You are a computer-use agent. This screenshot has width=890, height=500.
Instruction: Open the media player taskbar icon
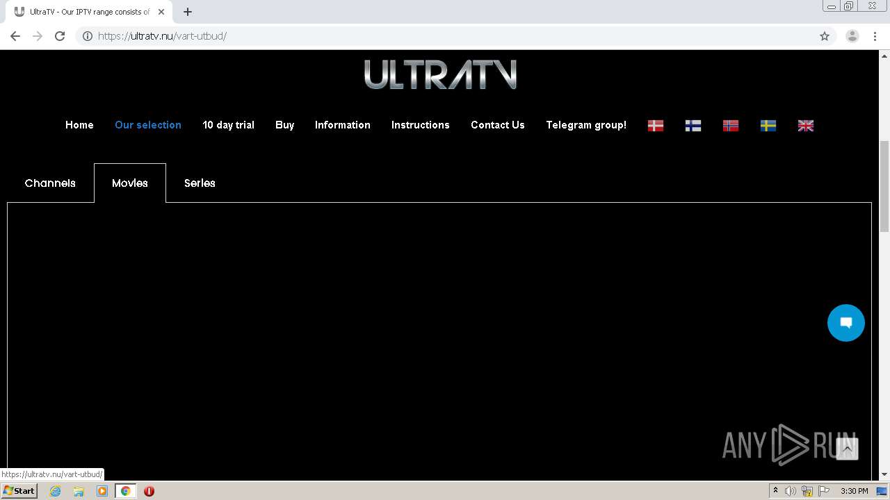click(102, 491)
